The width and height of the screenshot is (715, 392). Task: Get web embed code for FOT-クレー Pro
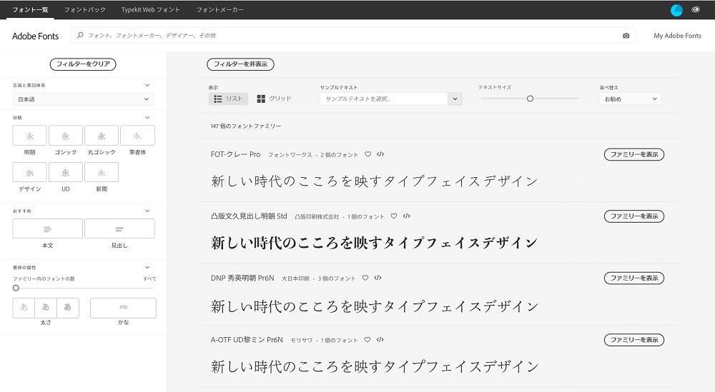(380, 154)
